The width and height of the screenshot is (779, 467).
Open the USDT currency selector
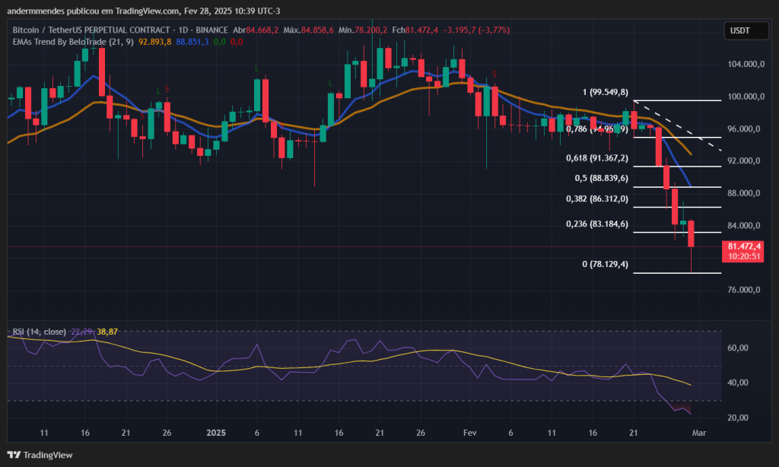[x=746, y=30]
